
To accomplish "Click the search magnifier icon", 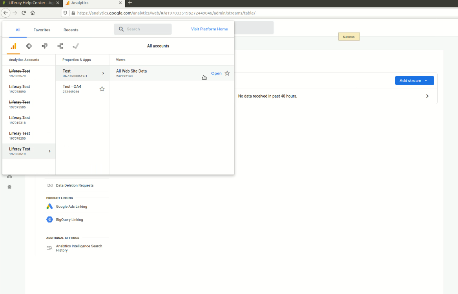I will 121,29.
